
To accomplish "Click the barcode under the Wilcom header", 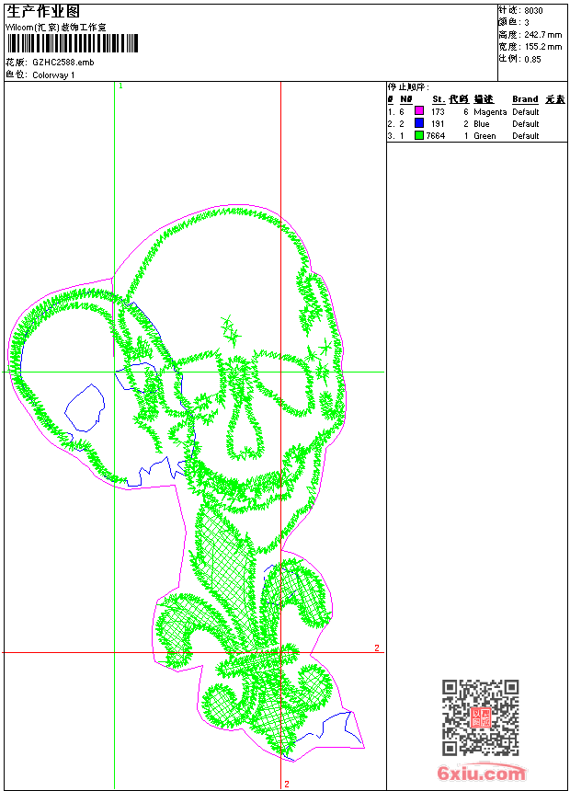I will (x=72, y=43).
